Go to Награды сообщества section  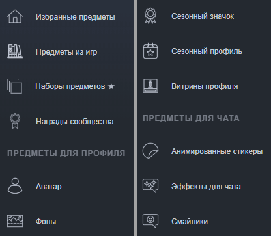(x=75, y=122)
